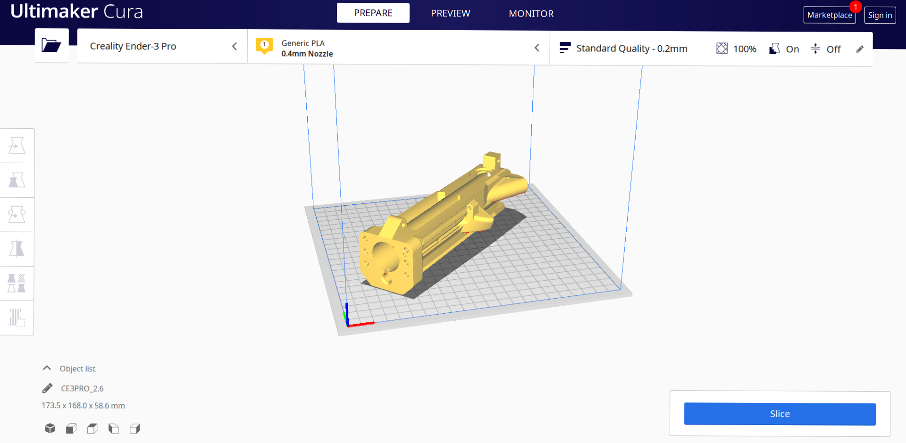The width and height of the screenshot is (906, 443).
Task: Click the blue Slice button
Action: tap(780, 414)
